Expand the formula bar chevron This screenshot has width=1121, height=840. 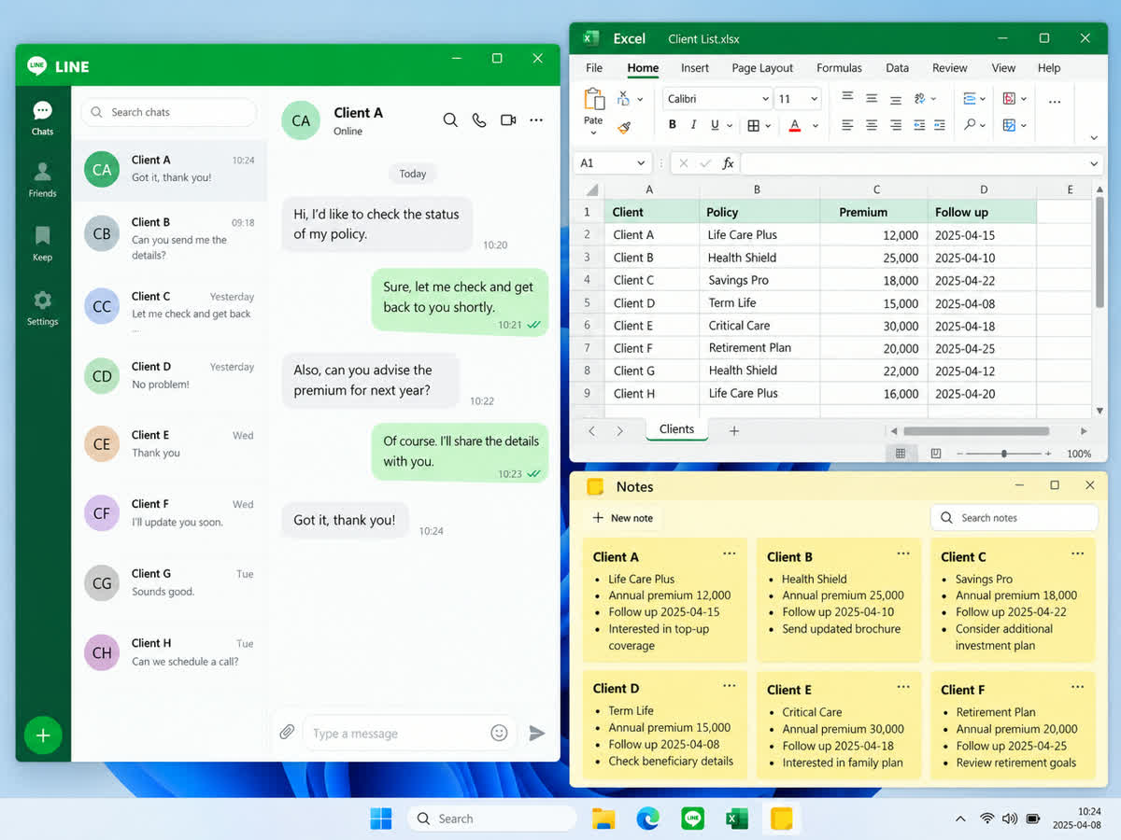pos(1095,163)
